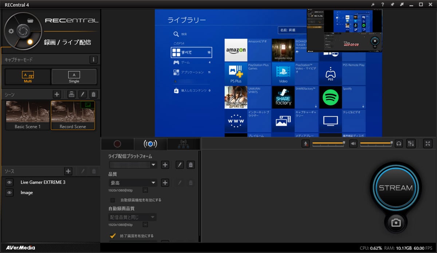Switch to the multi-stream network tab
The image size is (437, 253).
pyautogui.click(x=184, y=144)
